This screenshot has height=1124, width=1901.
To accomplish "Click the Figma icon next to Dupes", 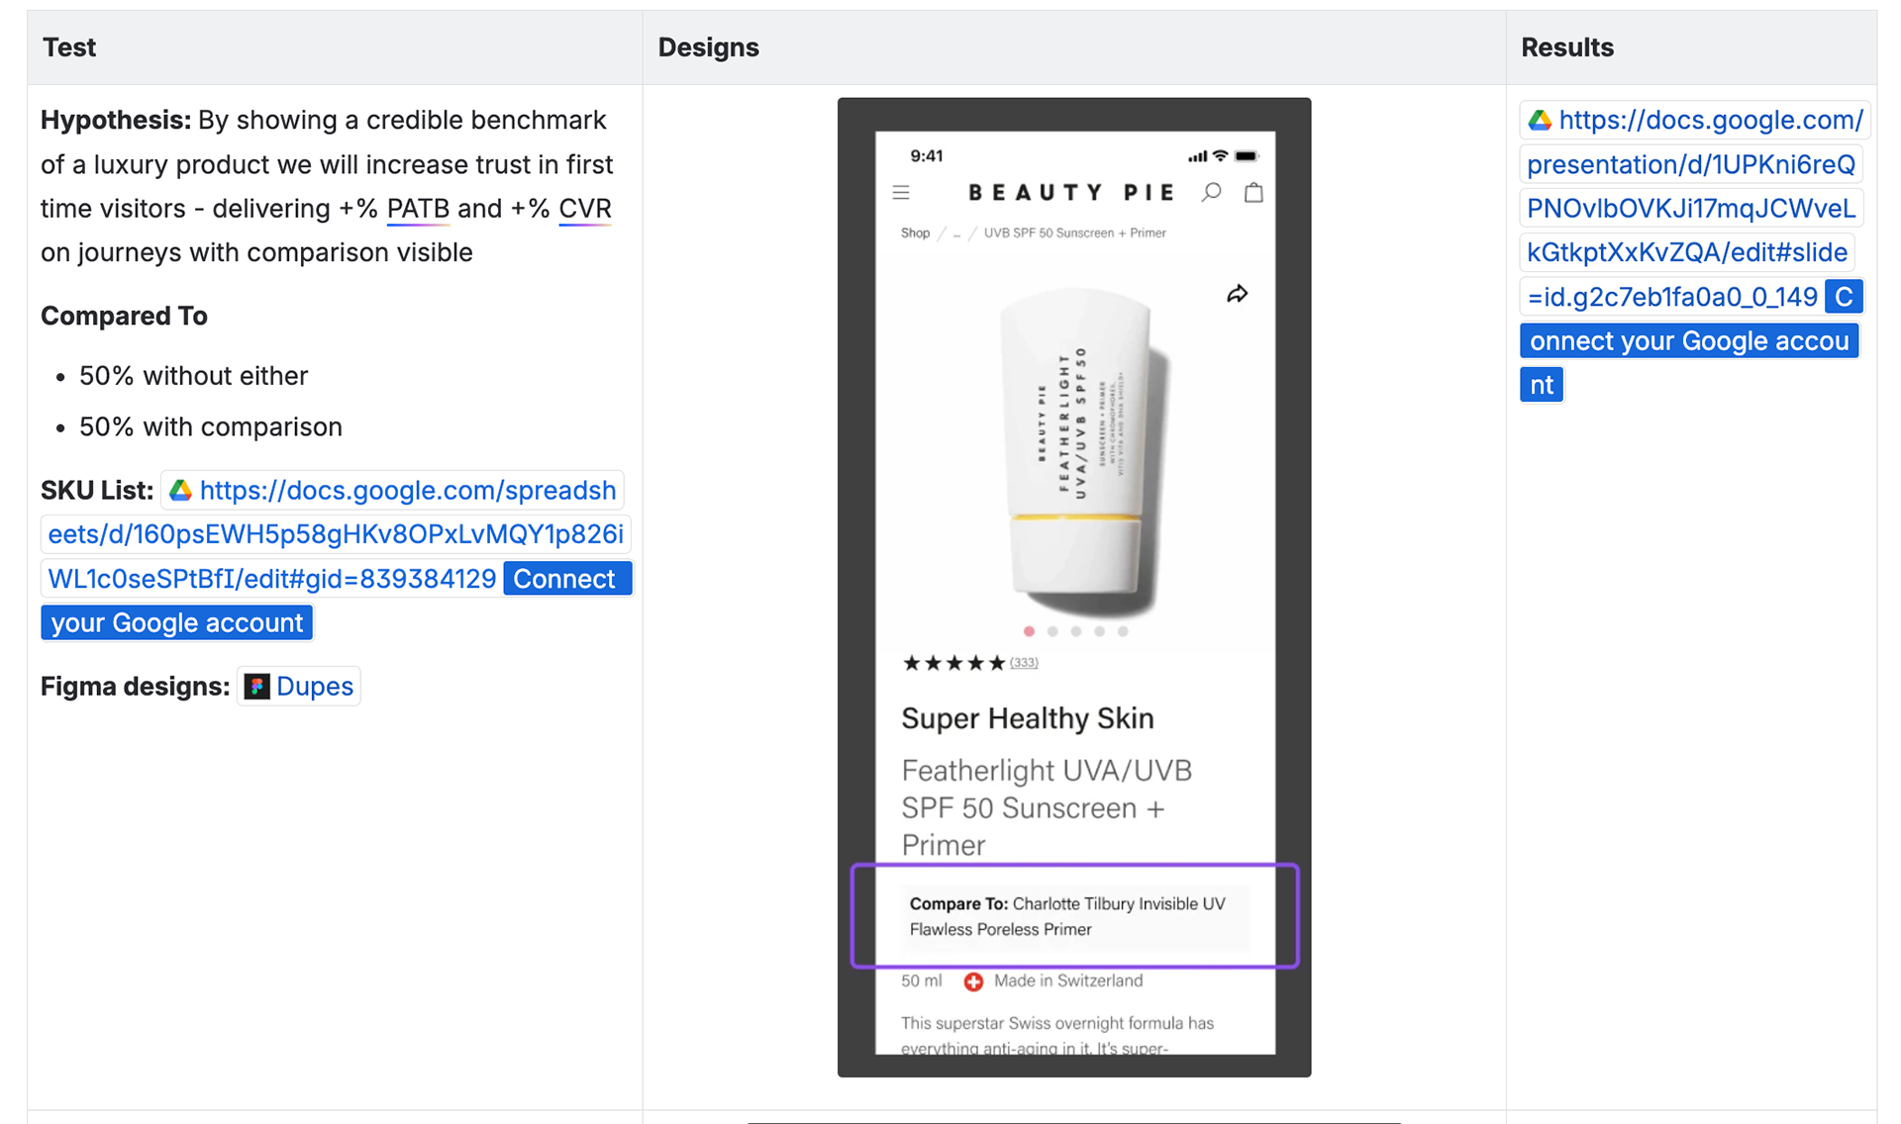I will [257, 687].
